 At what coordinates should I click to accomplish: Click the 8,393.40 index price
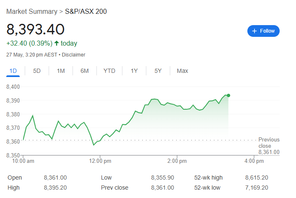[35, 29]
